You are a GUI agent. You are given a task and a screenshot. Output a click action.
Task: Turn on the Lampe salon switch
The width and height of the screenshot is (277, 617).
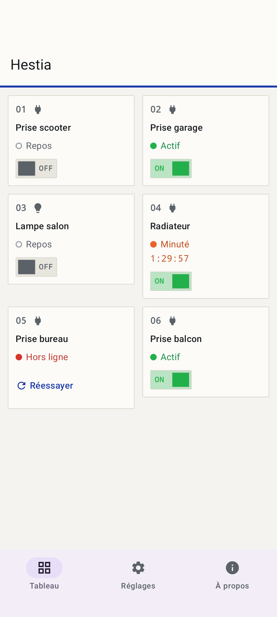pyautogui.click(x=36, y=267)
